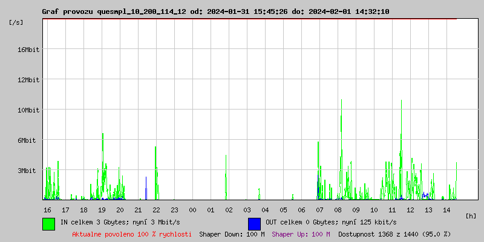The width and height of the screenshot is (484, 242).
Task: Click the hour 00 marker on the time axis
Action: click(192, 209)
